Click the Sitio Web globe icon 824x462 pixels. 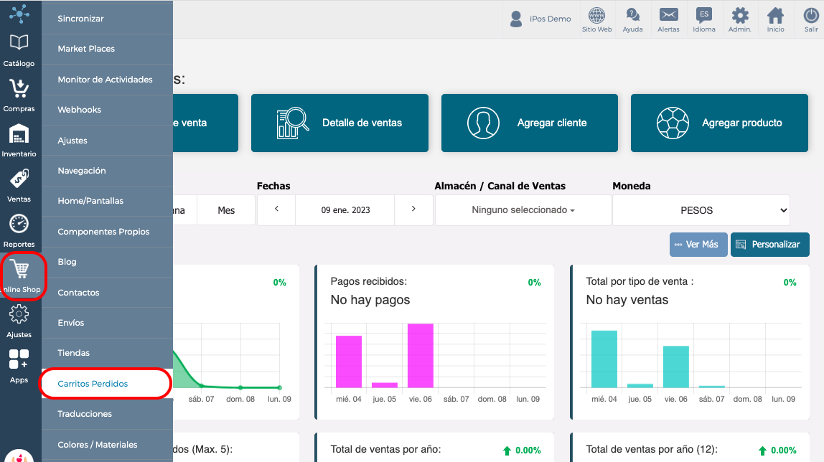pos(596,15)
